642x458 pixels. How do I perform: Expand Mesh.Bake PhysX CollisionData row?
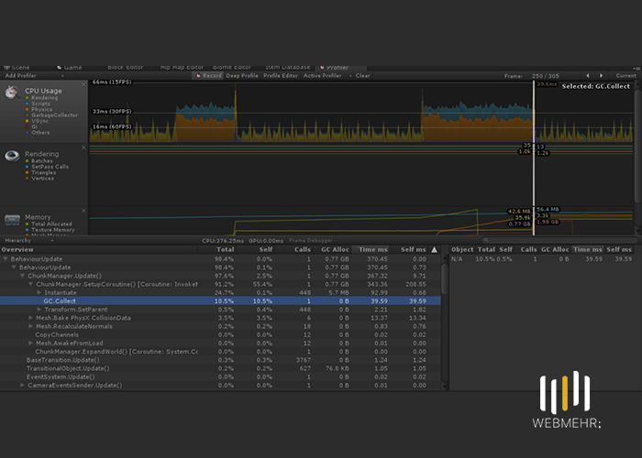[30, 318]
